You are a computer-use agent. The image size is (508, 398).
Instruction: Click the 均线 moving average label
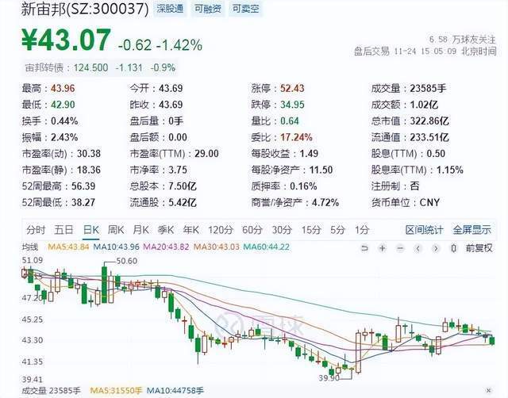[x=30, y=247]
